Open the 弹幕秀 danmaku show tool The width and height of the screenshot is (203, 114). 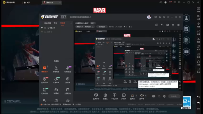pos(56,91)
